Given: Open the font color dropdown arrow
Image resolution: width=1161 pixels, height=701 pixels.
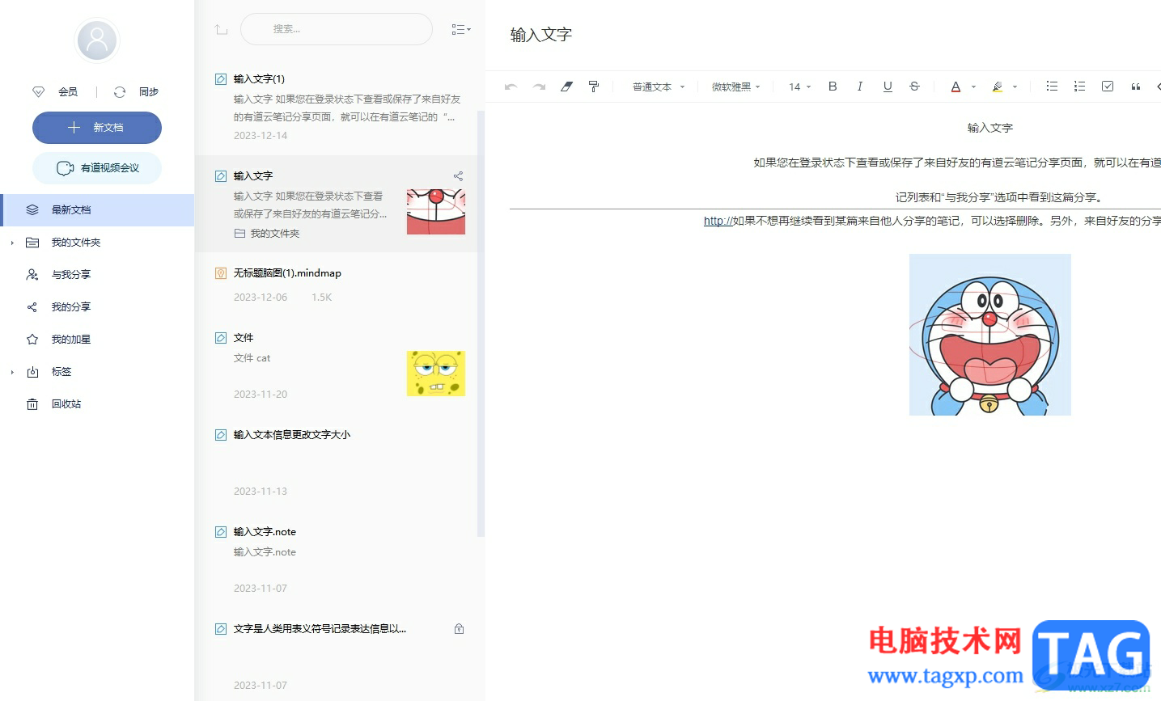Looking at the screenshot, I should 973,87.
